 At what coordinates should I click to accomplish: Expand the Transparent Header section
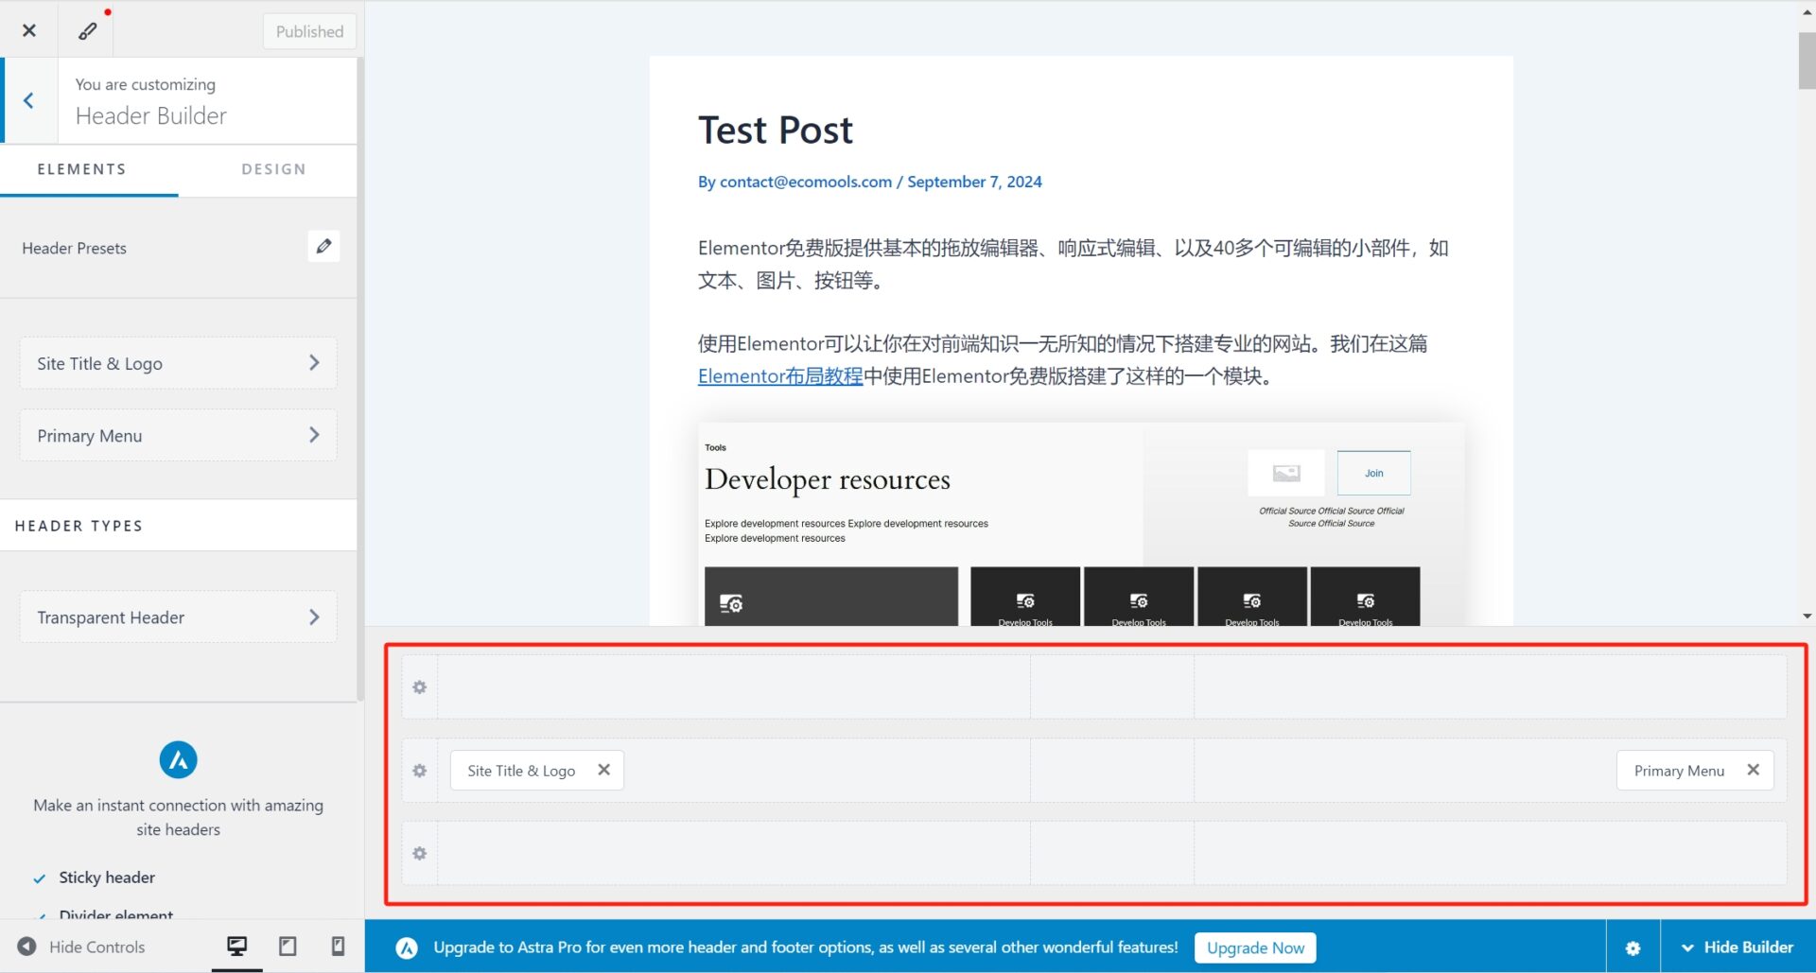[x=178, y=617]
